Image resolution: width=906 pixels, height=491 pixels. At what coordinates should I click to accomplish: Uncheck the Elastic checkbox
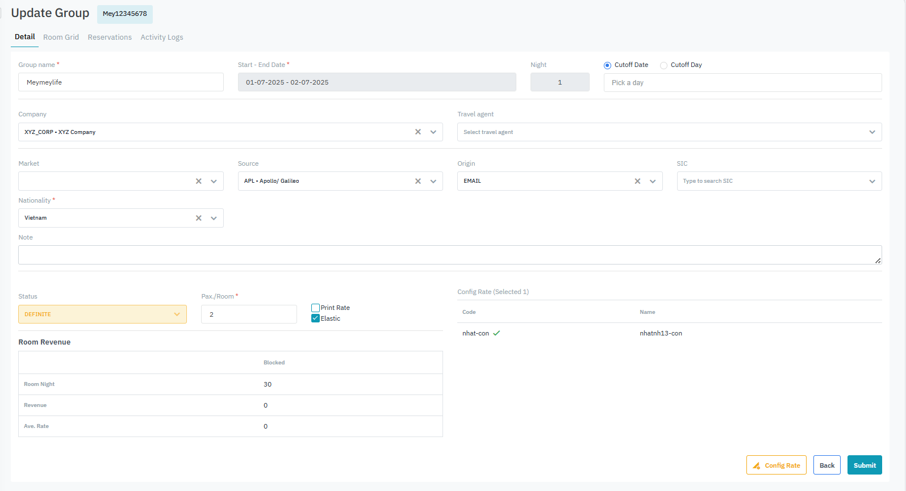[x=316, y=318]
